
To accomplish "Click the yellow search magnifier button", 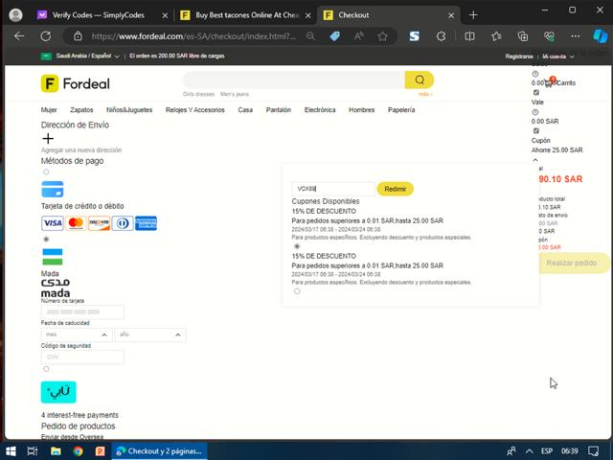I will point(420,80).
